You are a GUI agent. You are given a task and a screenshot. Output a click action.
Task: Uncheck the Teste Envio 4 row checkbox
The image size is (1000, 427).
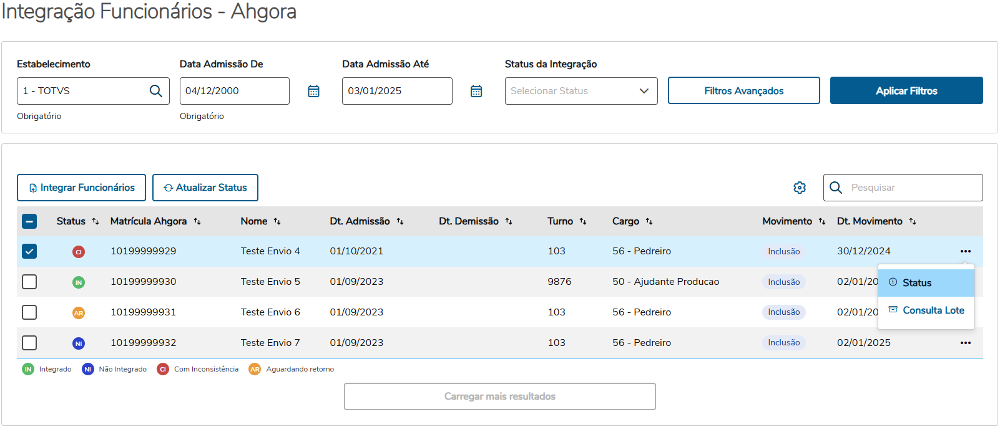point(29,251)
